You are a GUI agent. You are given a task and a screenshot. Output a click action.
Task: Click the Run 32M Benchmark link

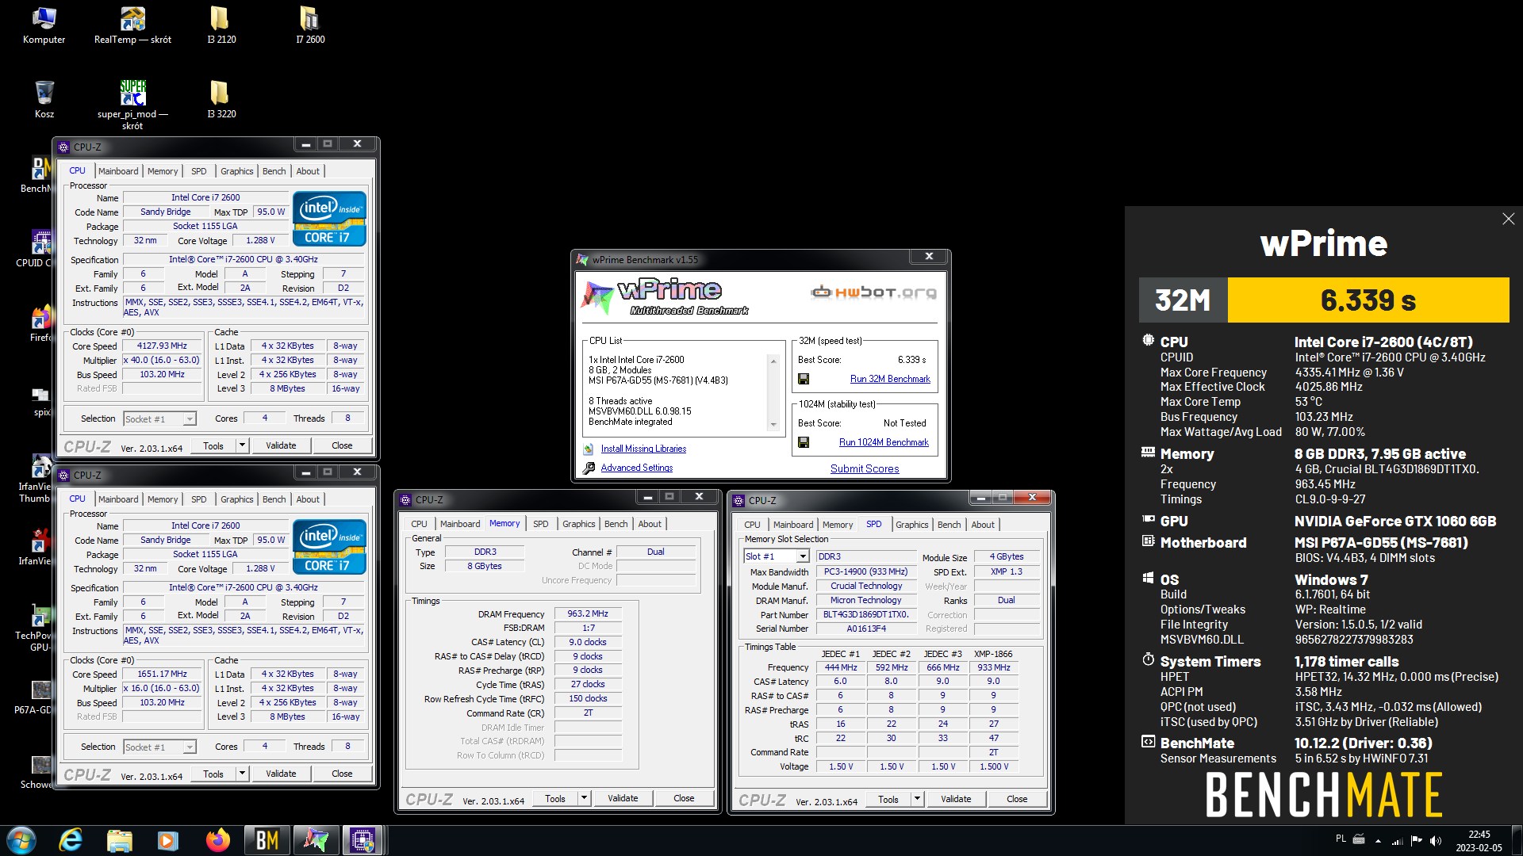[890, 379]
